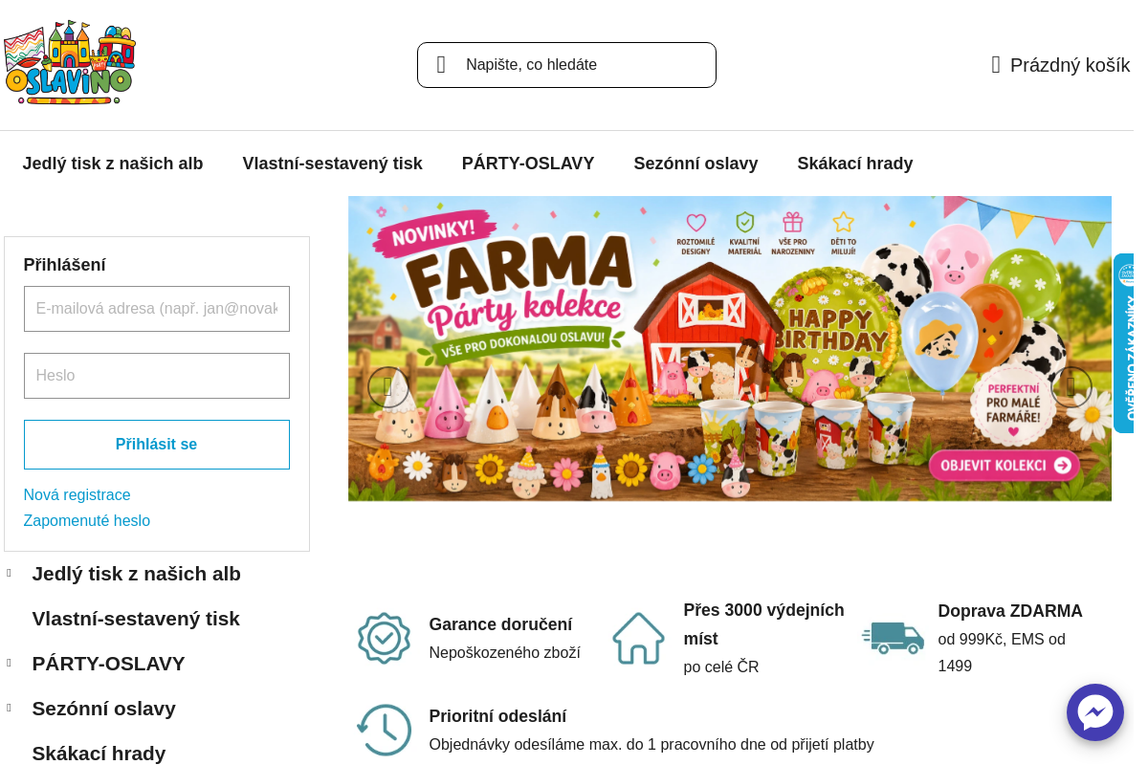1148x765 pixels.
Task: Expand sidebar Sezónní oslavy category
Action: [x=9, y=708]
